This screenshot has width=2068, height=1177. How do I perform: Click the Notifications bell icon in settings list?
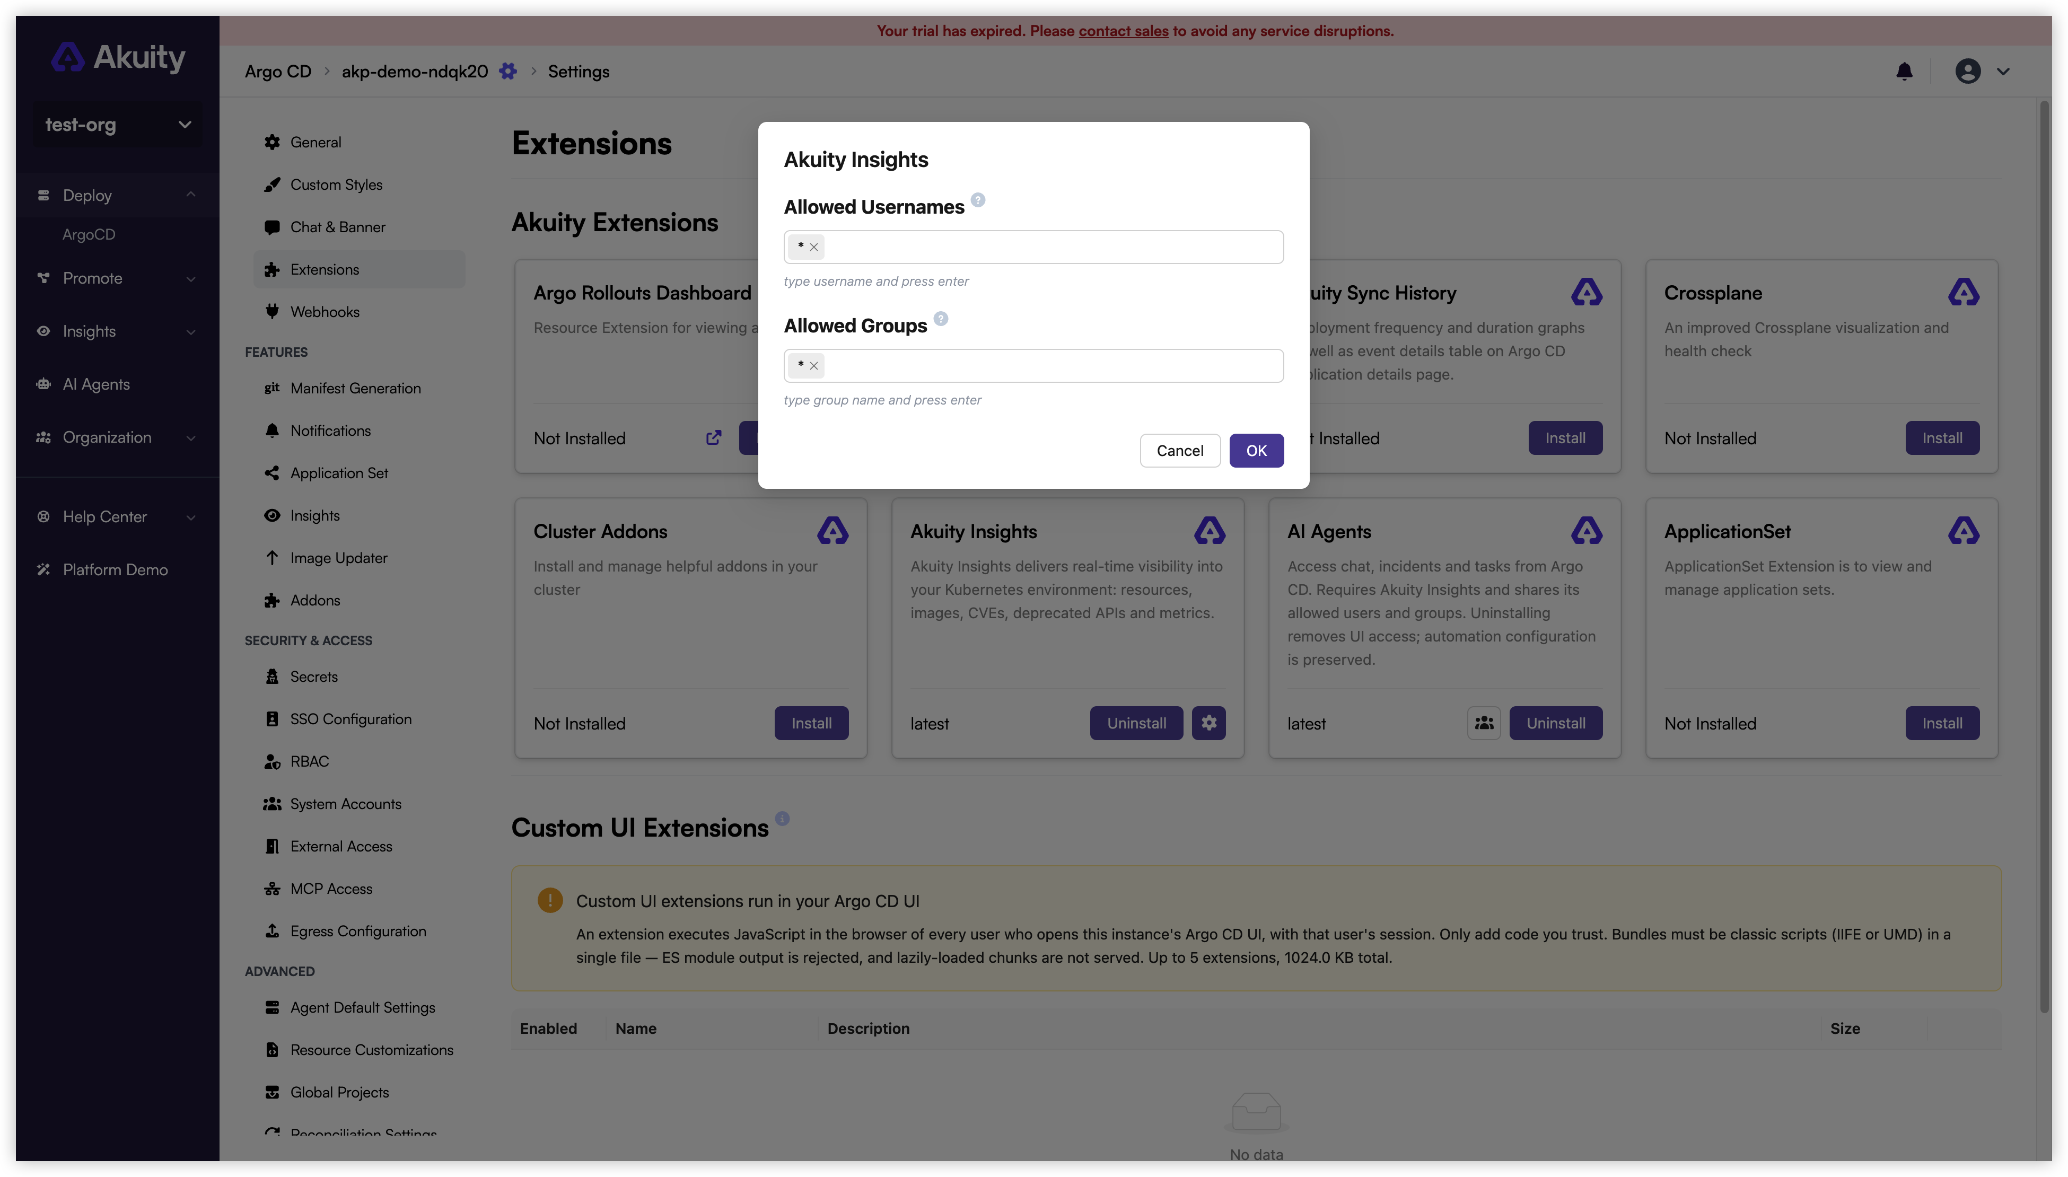click(271, 430)
